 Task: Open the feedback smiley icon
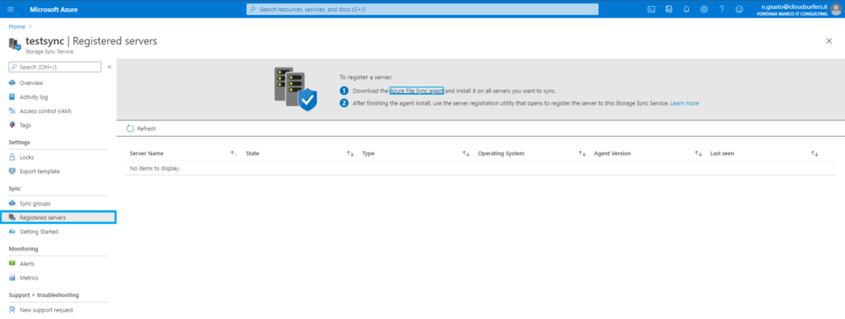point(739,9)
